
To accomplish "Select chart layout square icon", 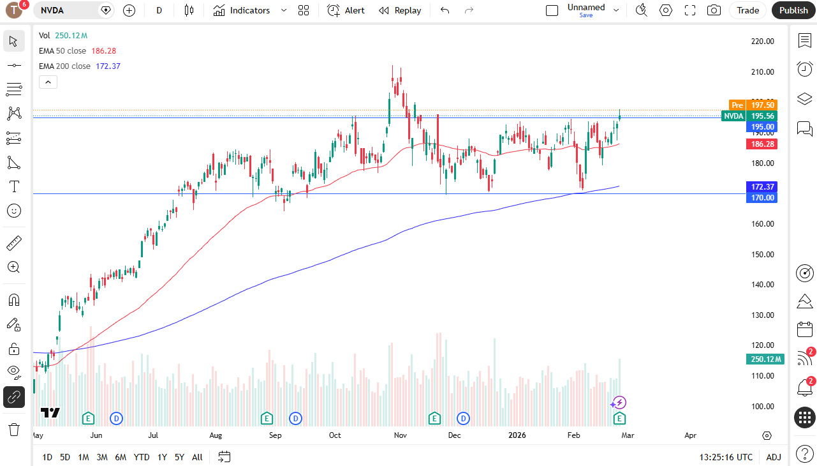I will (552, 10).
